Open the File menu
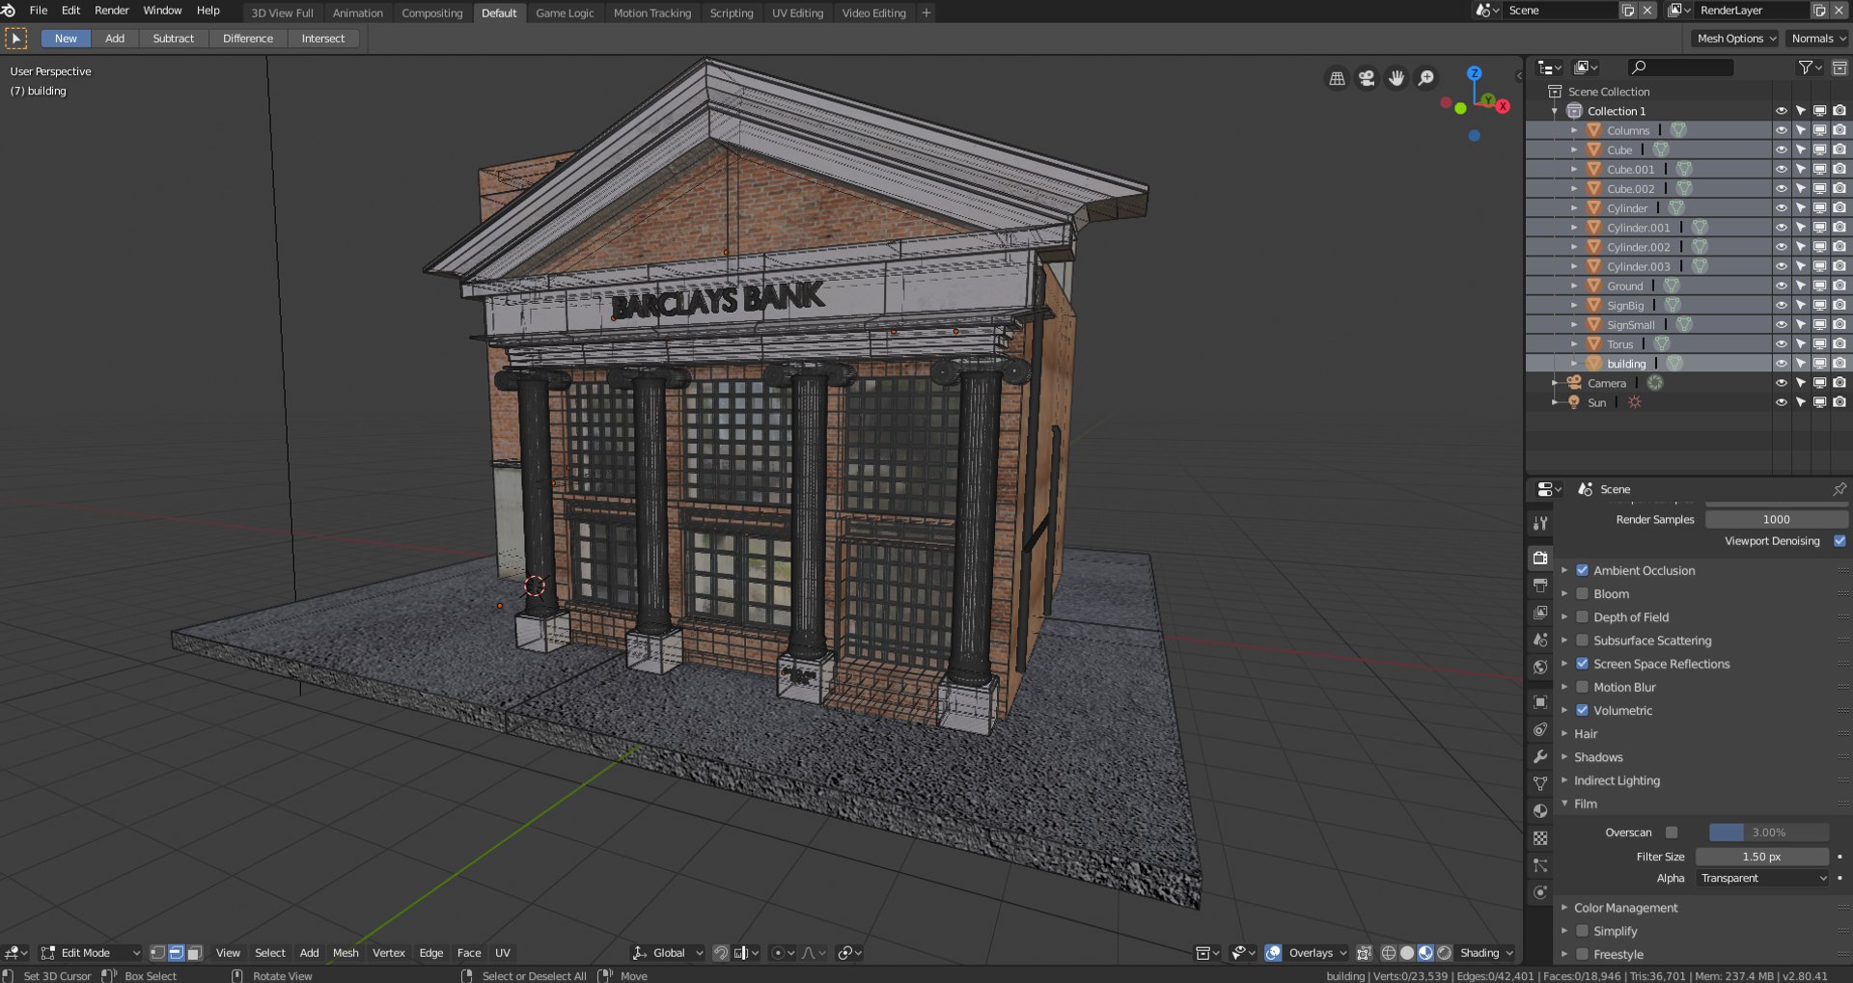 [x=39, y=11]
